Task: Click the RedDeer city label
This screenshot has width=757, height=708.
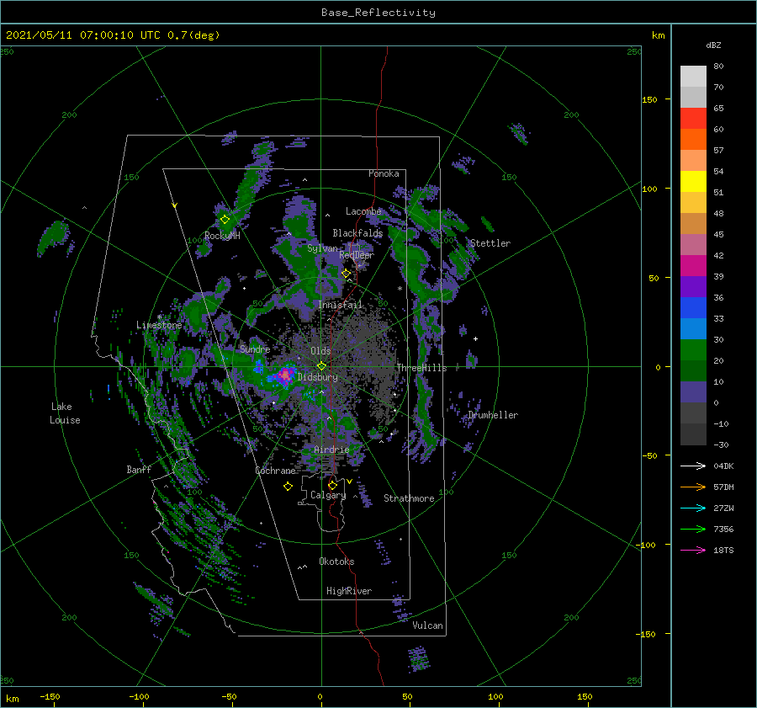Action: pyautogui.click(x=357, y=255)
